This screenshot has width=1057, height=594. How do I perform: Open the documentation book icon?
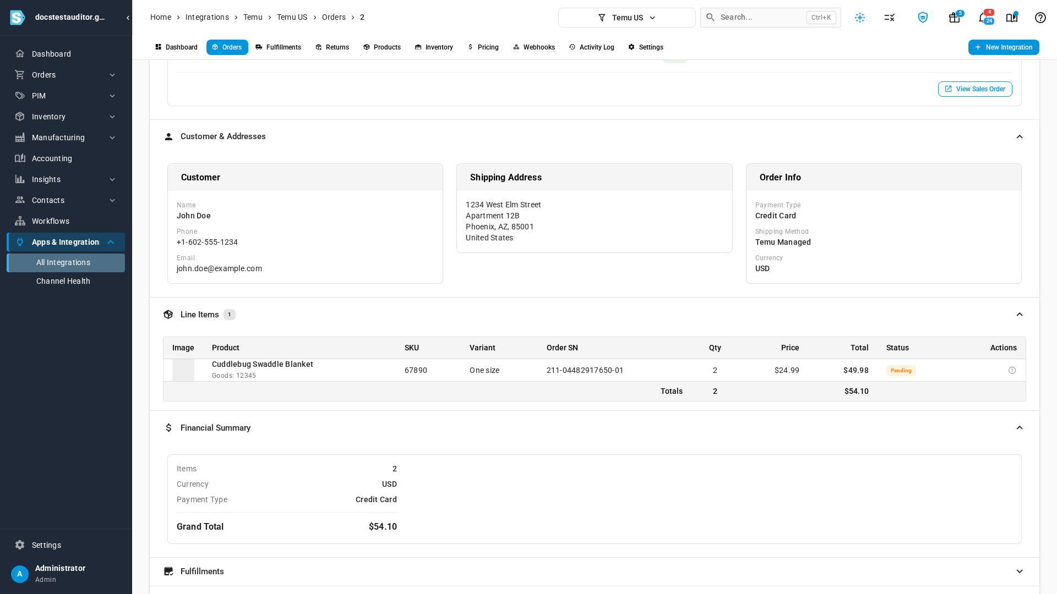pyautogui.click(x=1012, y=18)
